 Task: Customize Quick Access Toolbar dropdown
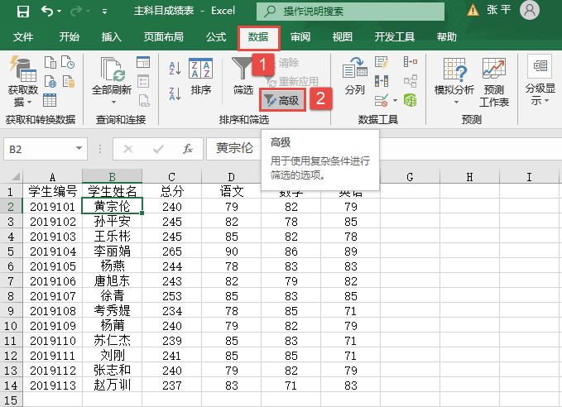click(104, 12)
